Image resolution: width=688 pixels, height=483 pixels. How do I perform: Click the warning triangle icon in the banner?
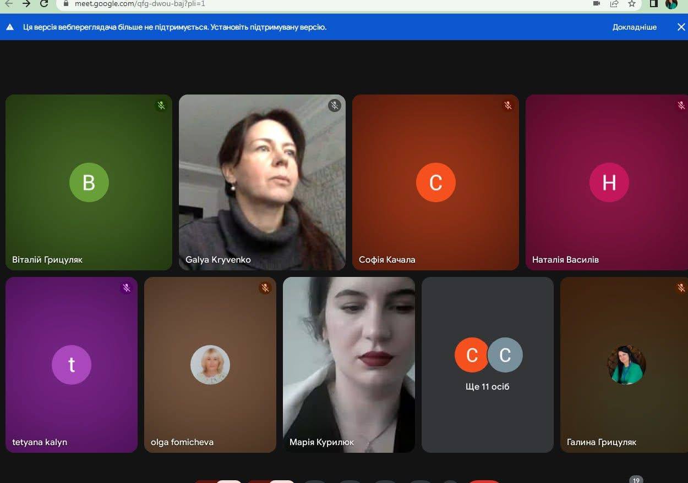[10, 27]
